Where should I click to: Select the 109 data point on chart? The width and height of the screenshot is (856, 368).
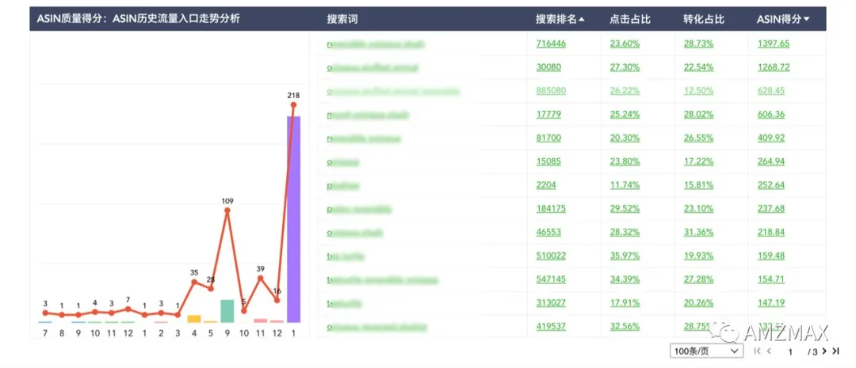[x=227, y=211]
